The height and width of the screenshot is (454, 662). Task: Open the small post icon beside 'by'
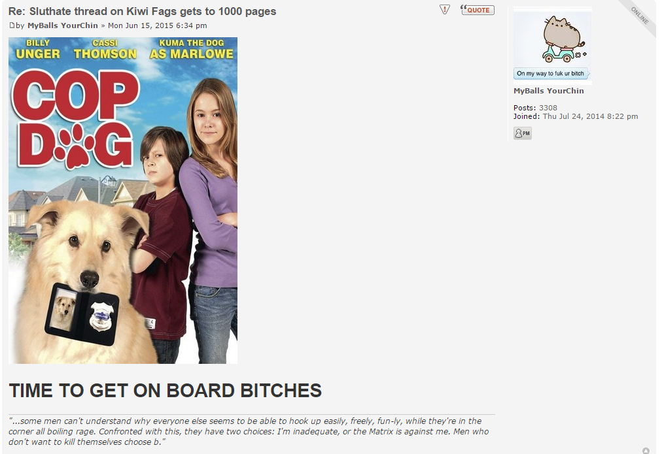(x=12, y=25)
